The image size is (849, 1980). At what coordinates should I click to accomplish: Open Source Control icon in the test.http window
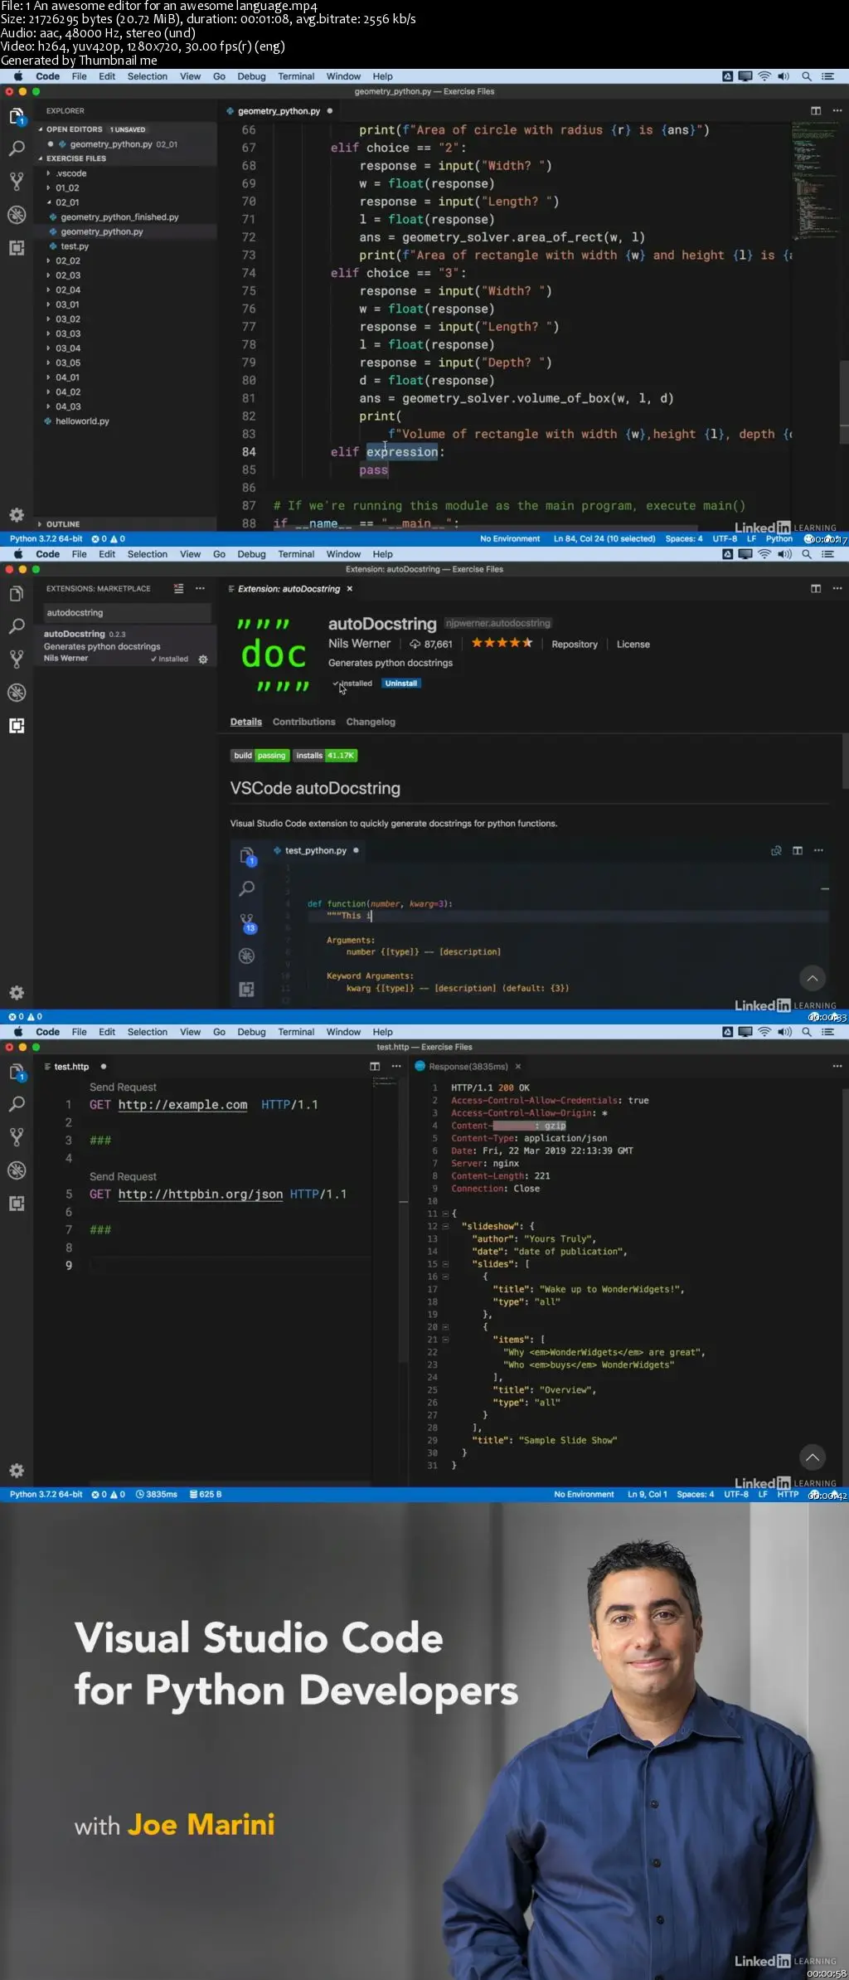click(x=17, y=1137)
